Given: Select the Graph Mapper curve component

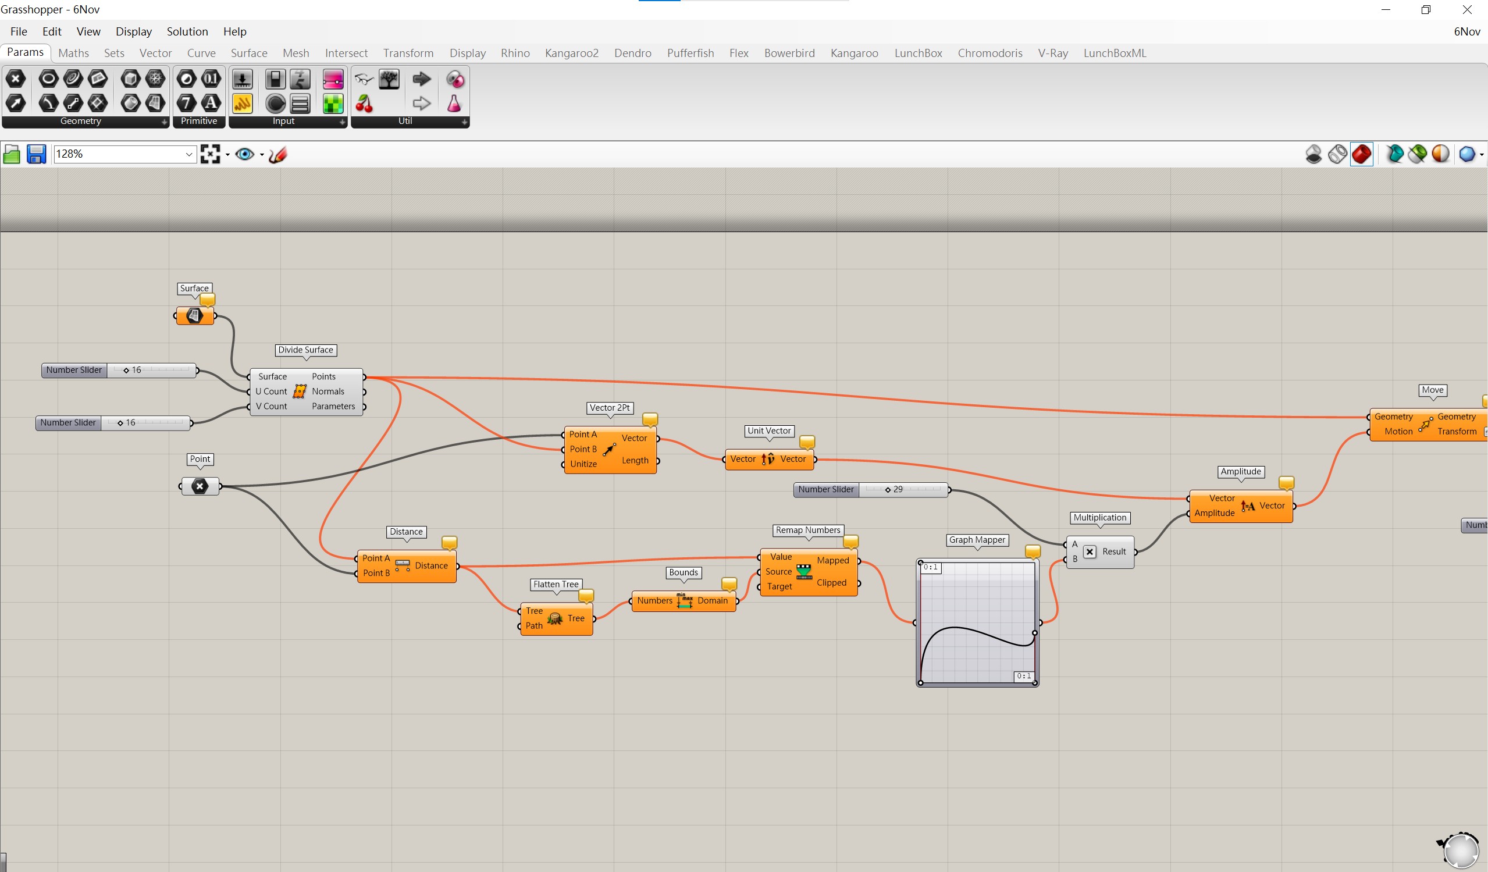Looking at the screenshot, I should [977, 622].
